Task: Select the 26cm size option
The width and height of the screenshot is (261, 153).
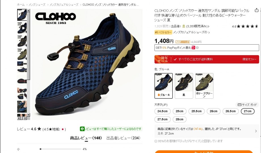Action: [214, 111]
